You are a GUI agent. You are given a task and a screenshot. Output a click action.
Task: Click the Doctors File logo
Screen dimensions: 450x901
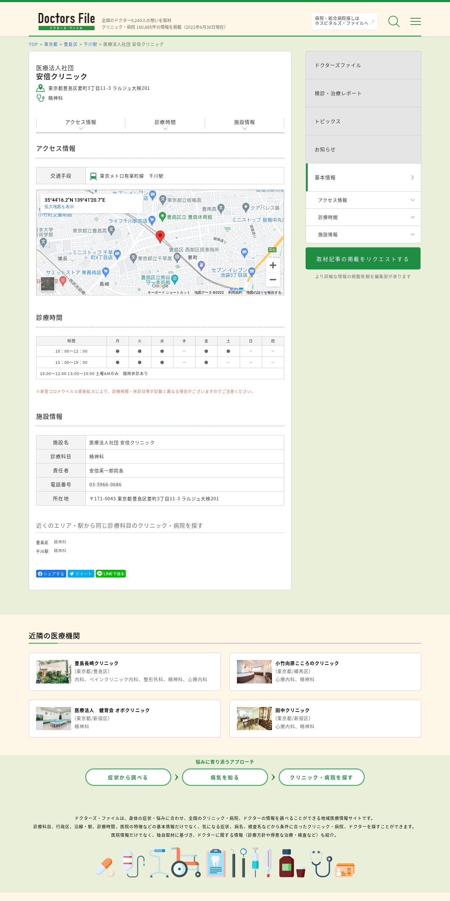pyautogui.click(x=67, y=21)
